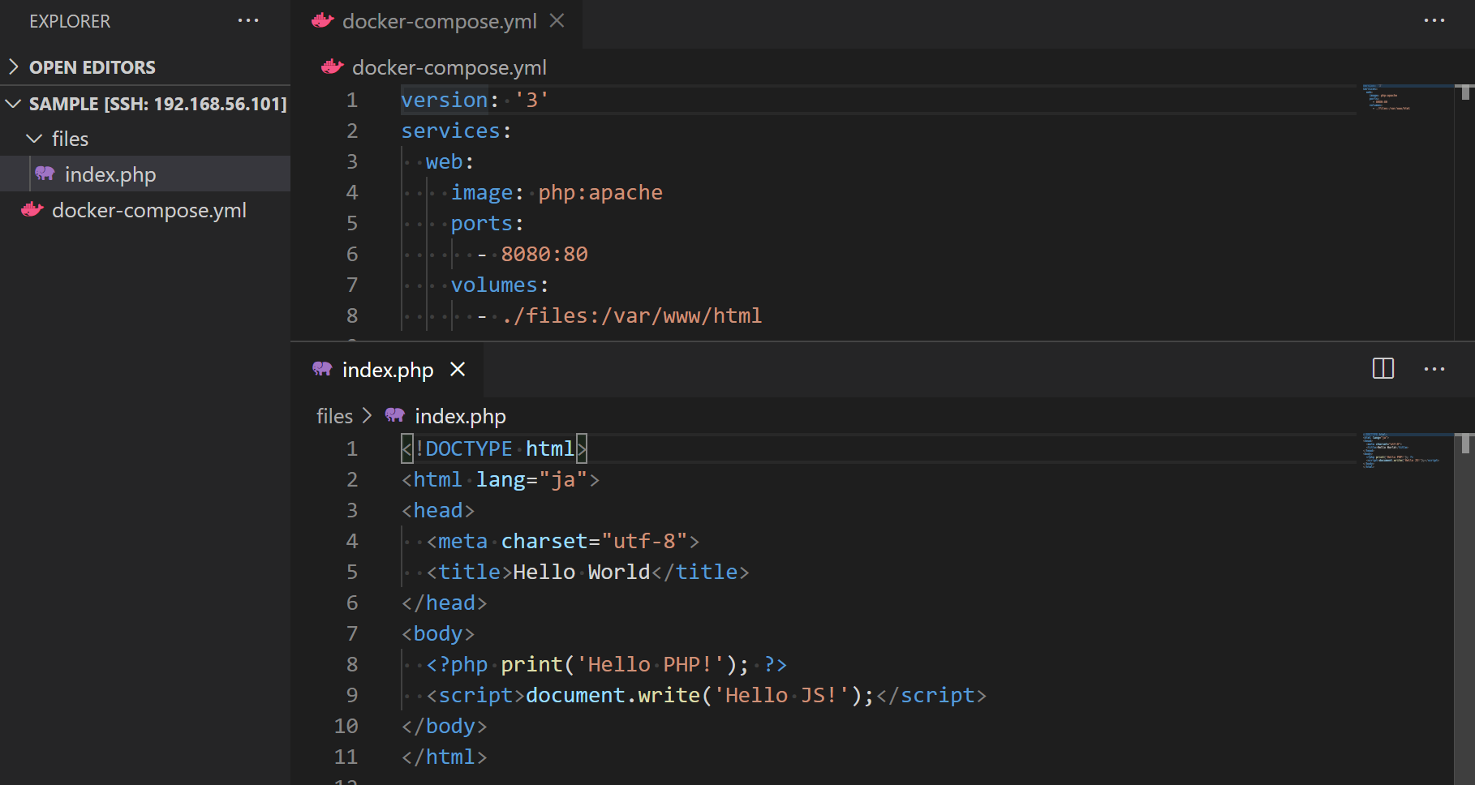Click the index.php breadcrumb label
The width and height of the screenshot is (1475, 785).
[459, 415]
